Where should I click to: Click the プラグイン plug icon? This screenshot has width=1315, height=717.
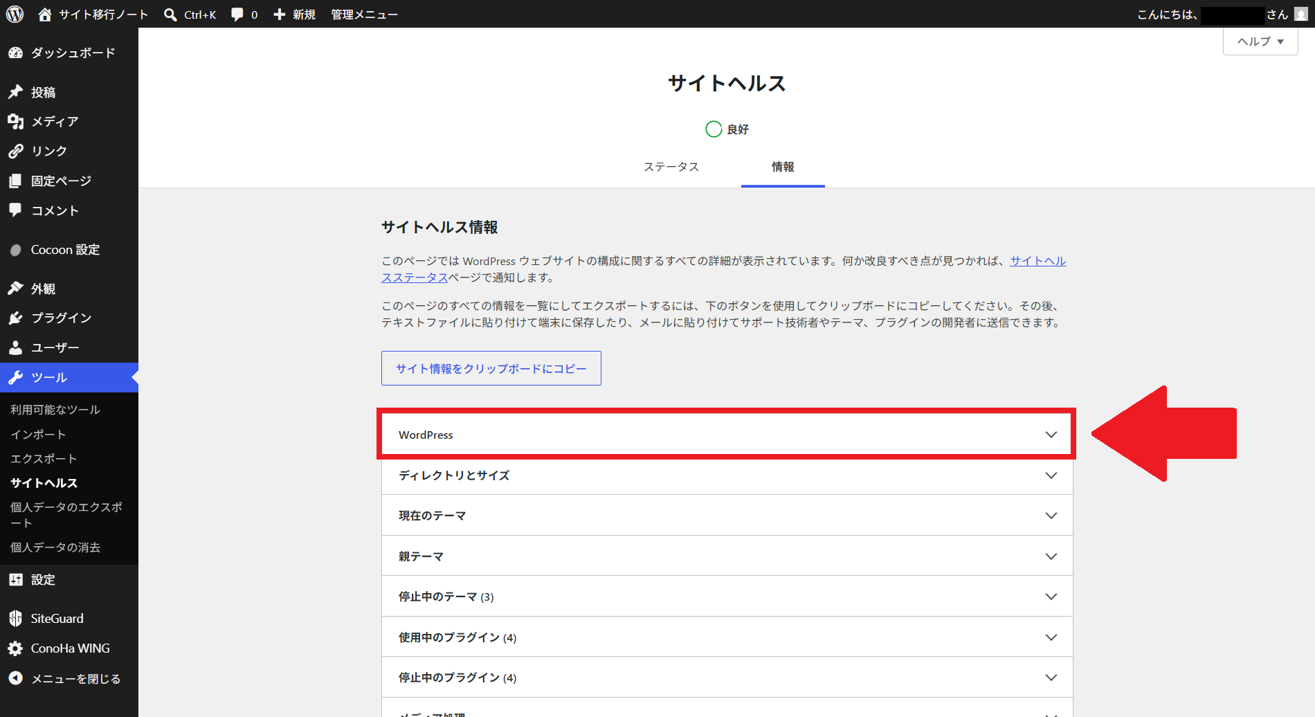click(x=16, y=318)
